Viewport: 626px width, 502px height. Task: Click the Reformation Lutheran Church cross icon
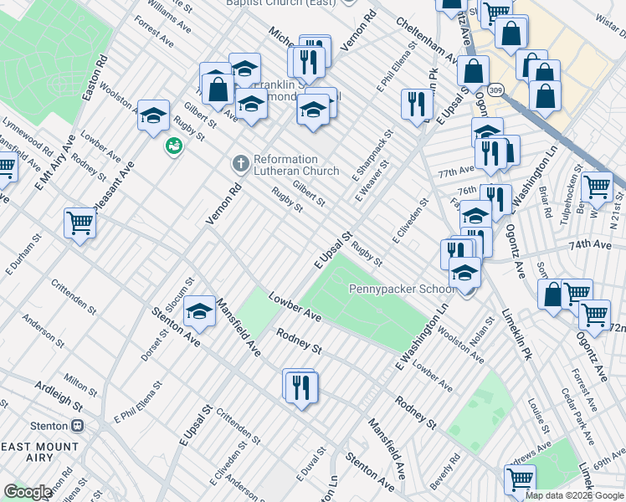coord(240,164)
